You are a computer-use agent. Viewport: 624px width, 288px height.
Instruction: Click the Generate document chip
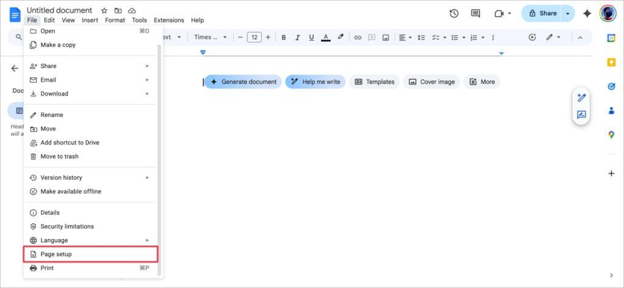click(243, 82)
